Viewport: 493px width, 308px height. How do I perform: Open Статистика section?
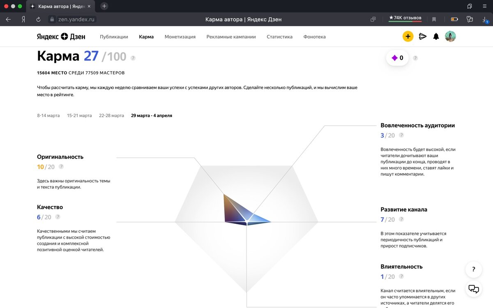pyautogui.click(x=279, y=37)
